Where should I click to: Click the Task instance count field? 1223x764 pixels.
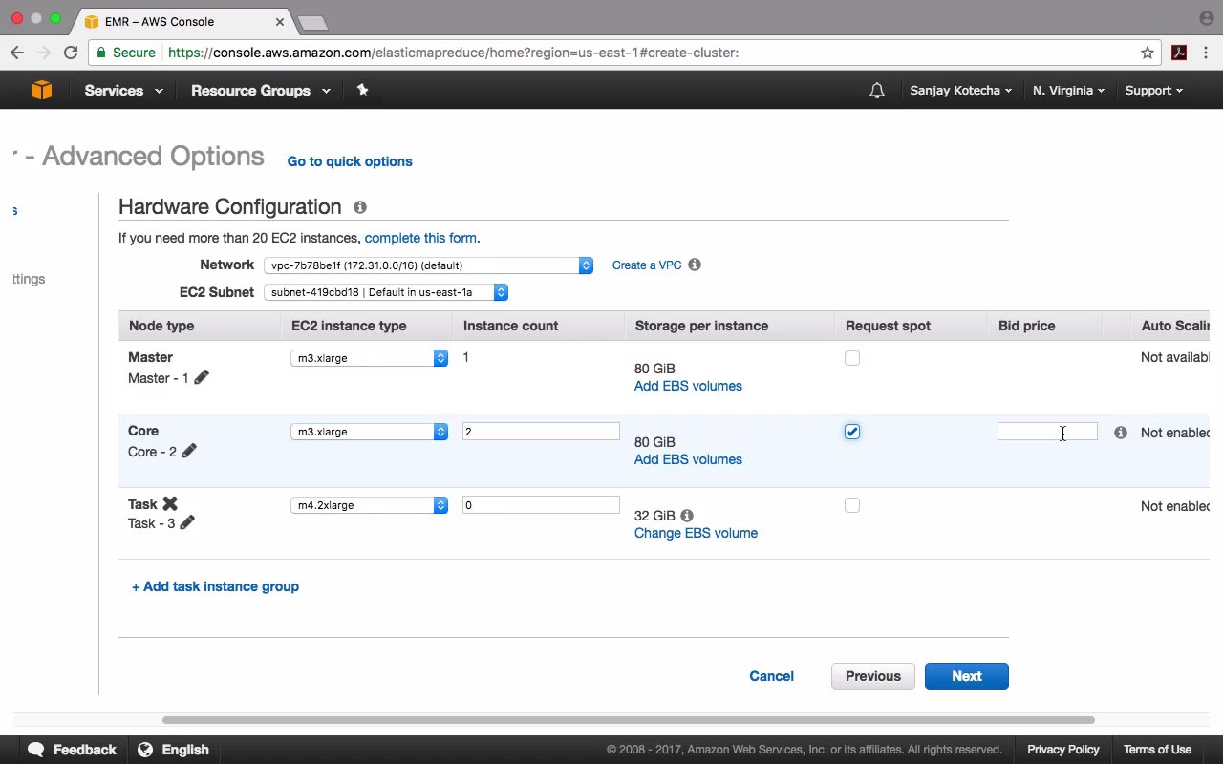point(541,505)
